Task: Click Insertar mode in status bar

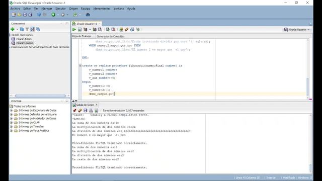Action: click(271, 177)
